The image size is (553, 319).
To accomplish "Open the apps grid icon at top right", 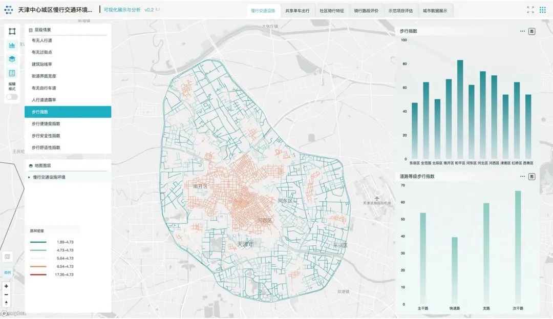I will pyautogui.click(x=543, y=10).
